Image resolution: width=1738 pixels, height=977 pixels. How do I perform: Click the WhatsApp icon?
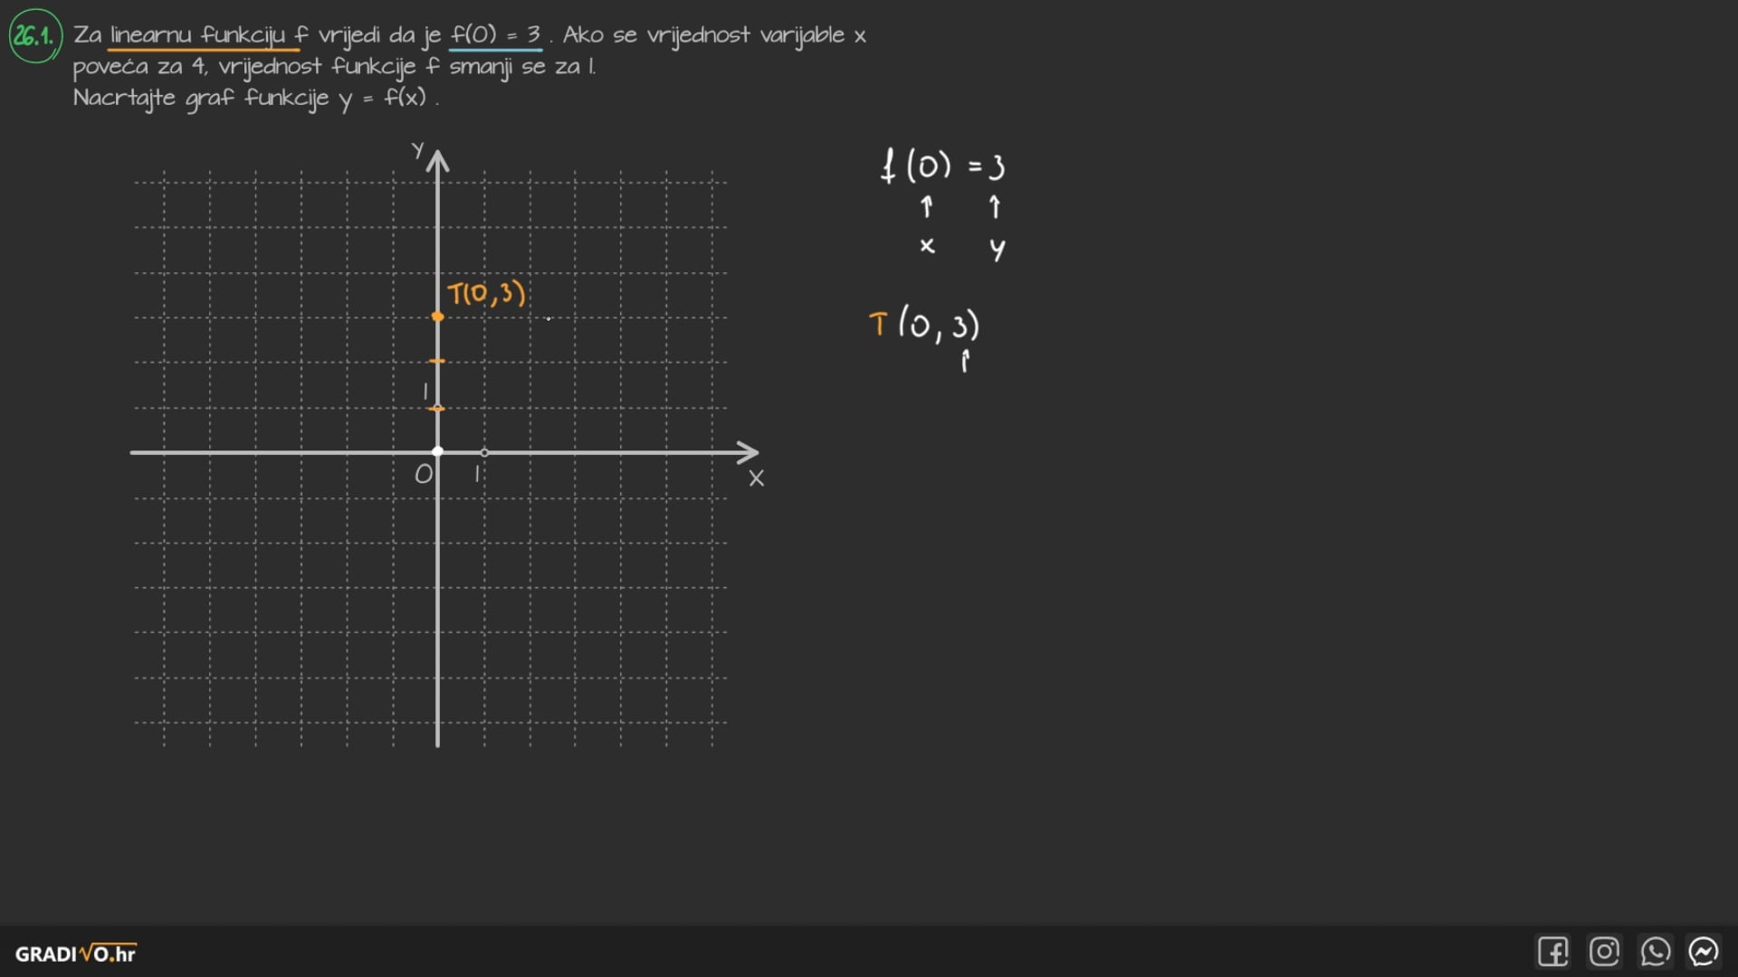click(x=1655, y=952)
